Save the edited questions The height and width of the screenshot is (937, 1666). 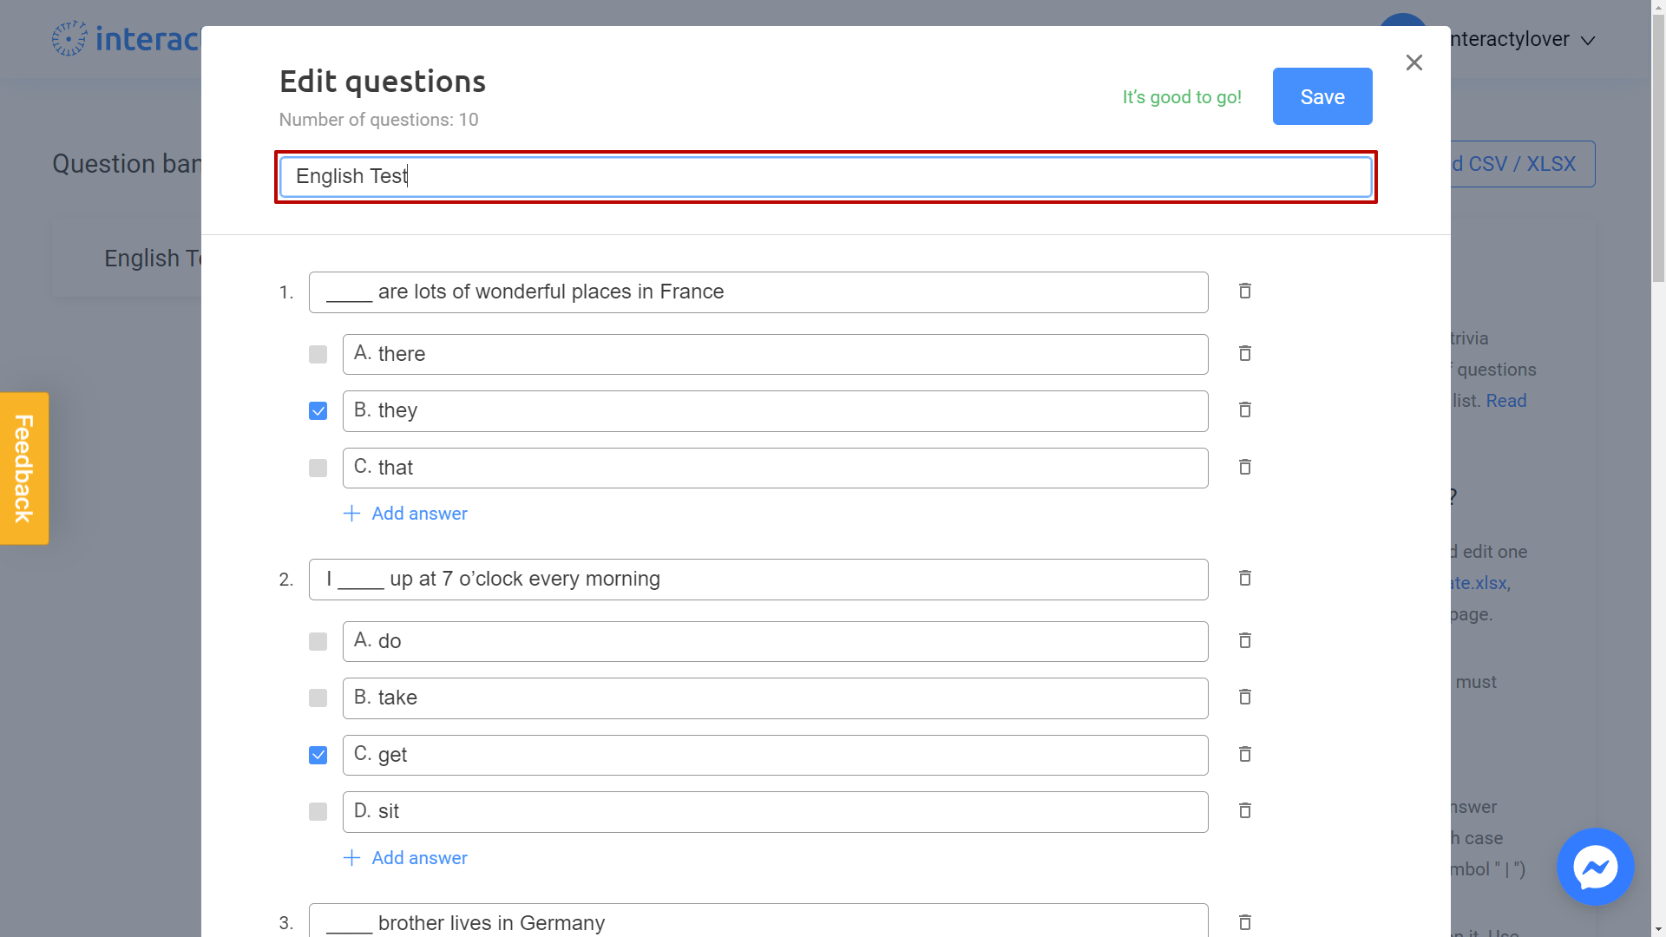[1322, 96]
